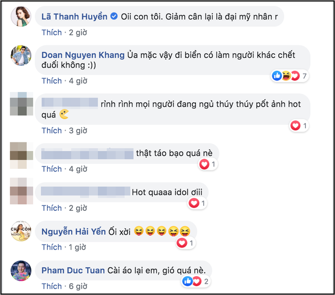The width and height of the screenshot is (335, 295).
Task: Click the like reaction icon on Doan Nguyen Khang's comment
Action: pyautogui.click(x=277, y=76)
